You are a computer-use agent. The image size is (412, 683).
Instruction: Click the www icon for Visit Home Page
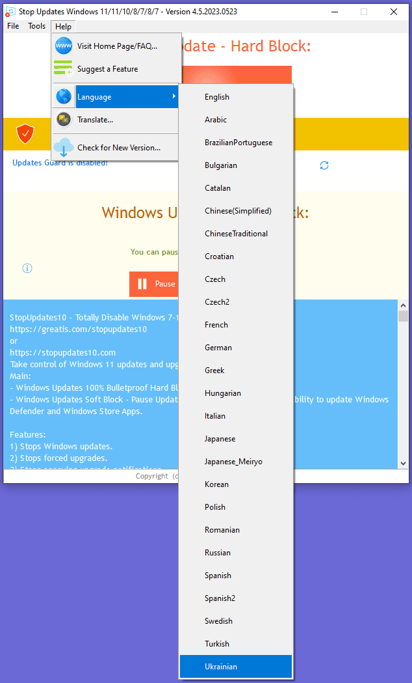coord(64,46)
